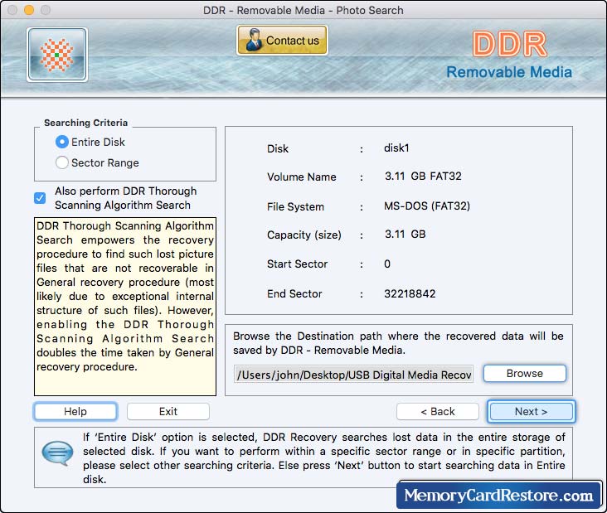The image size is (607, 513).
Task: Close the window using the red button
Action: pos(12,10)
